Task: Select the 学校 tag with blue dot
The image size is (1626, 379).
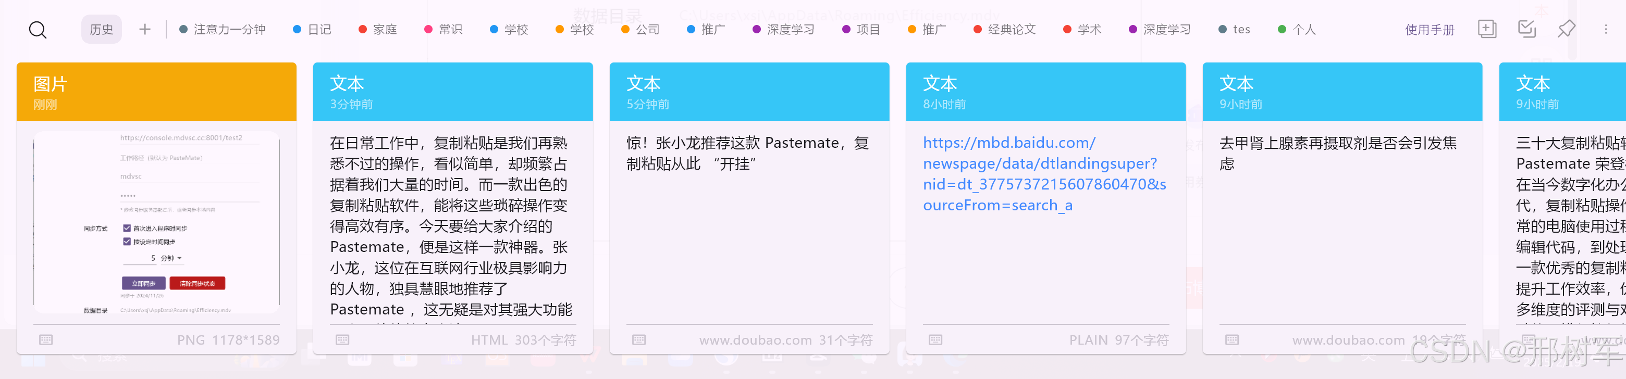Action: click(x=509, y=30)
